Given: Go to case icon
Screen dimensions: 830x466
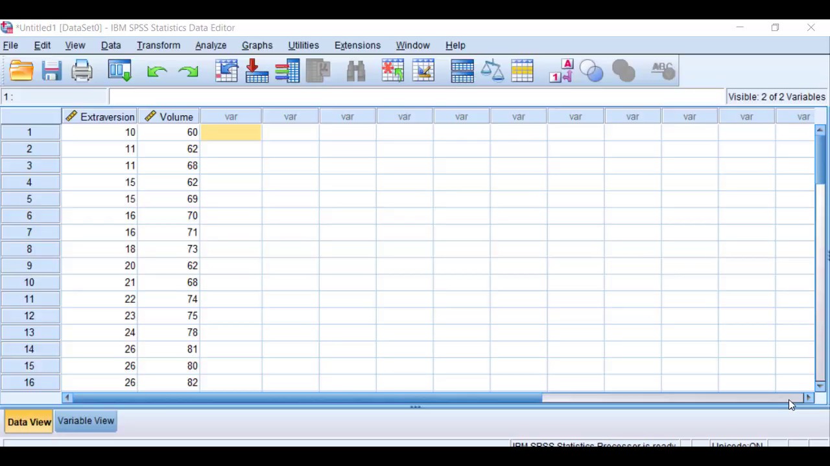Looking at the screenshot, I should (x=227, y=71).
